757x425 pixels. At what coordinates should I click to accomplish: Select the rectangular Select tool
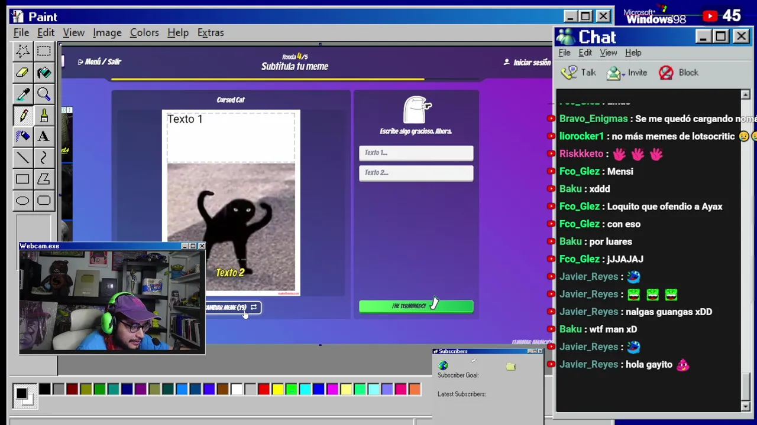44,51
